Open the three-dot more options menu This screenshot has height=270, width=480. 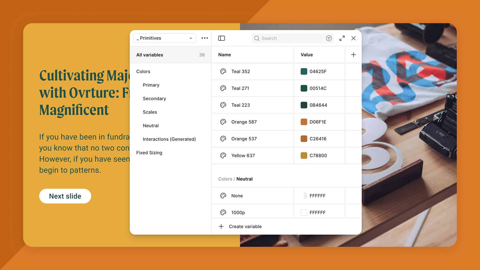pos(205,38)
